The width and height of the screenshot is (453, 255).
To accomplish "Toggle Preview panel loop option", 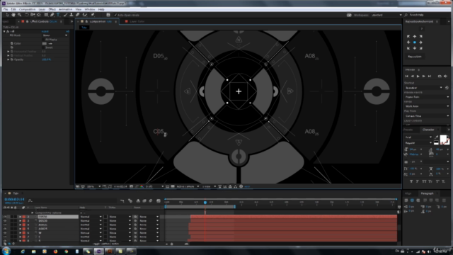I will click(440, 76).
